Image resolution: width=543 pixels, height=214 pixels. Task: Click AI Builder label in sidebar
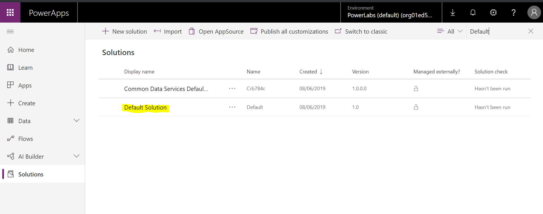coord(31,156)
